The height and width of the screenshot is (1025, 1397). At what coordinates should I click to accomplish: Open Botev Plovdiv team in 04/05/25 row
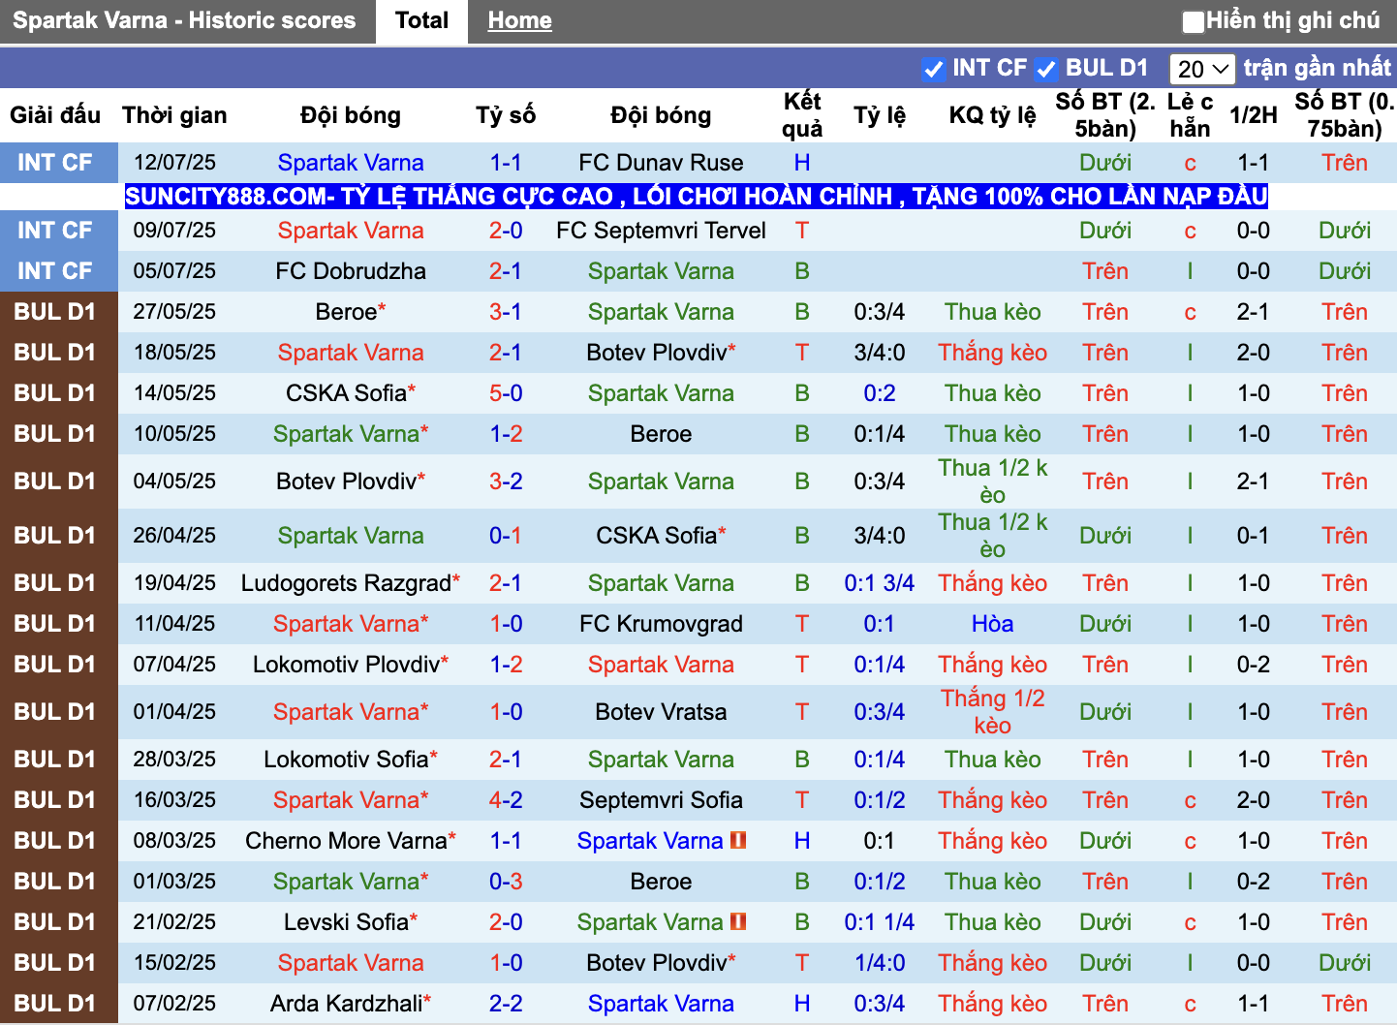(x=346, y=481)
